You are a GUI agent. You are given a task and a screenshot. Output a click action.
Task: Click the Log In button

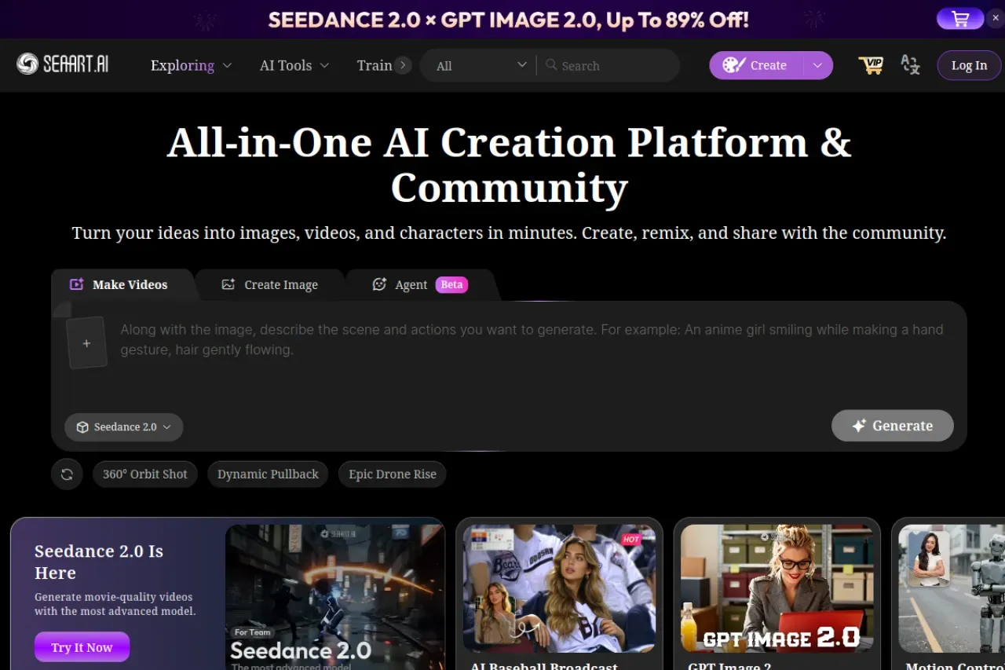click(969, 65)
